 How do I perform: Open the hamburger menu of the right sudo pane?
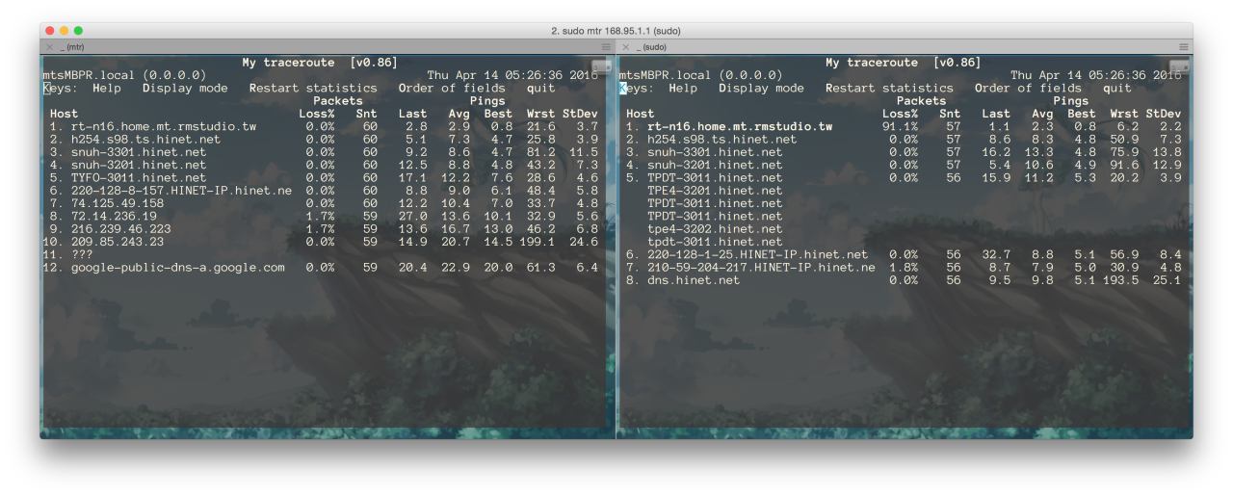click(1183, 47)
